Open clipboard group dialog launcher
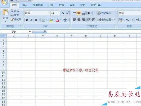 pyautogui.click(x=21, y=26)
